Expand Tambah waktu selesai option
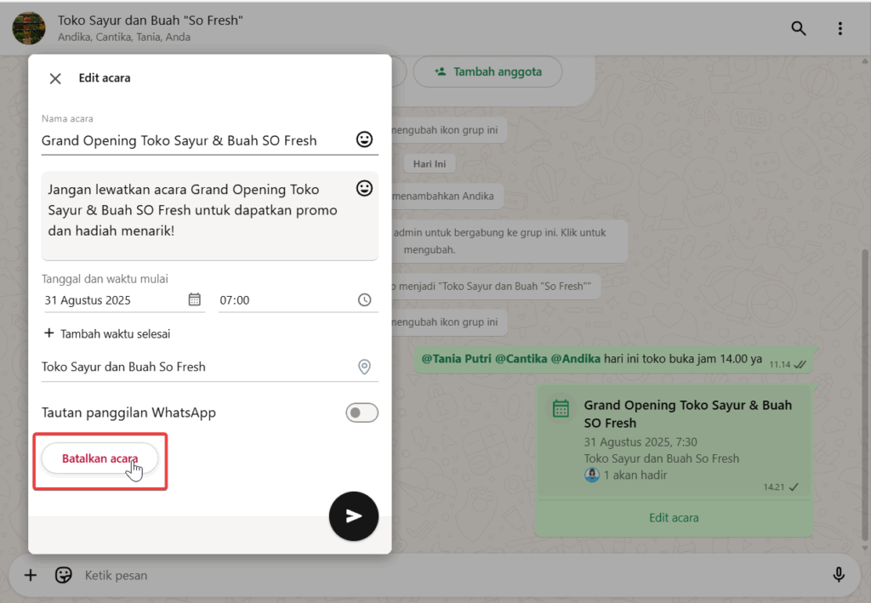This screenshot has height=603, width=871. (x=107, y=334)
